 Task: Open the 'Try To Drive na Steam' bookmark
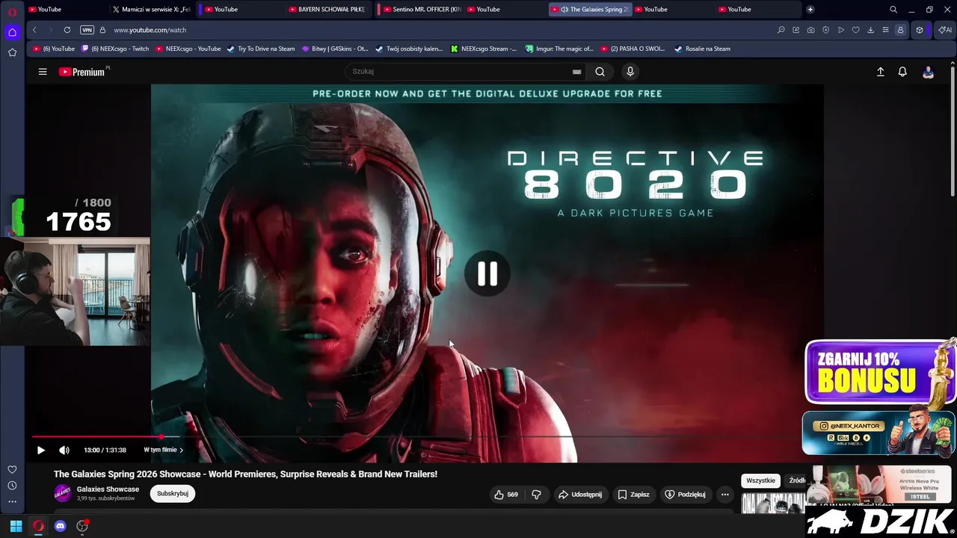point(261,49)
